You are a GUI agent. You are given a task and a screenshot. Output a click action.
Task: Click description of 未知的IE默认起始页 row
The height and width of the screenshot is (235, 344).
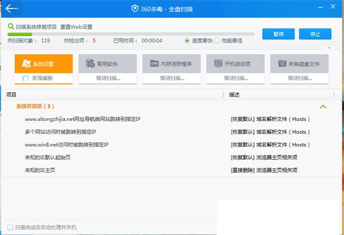point(264,157)
